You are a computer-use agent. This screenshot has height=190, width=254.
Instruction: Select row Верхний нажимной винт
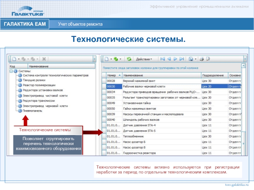[x=171, y=81]
